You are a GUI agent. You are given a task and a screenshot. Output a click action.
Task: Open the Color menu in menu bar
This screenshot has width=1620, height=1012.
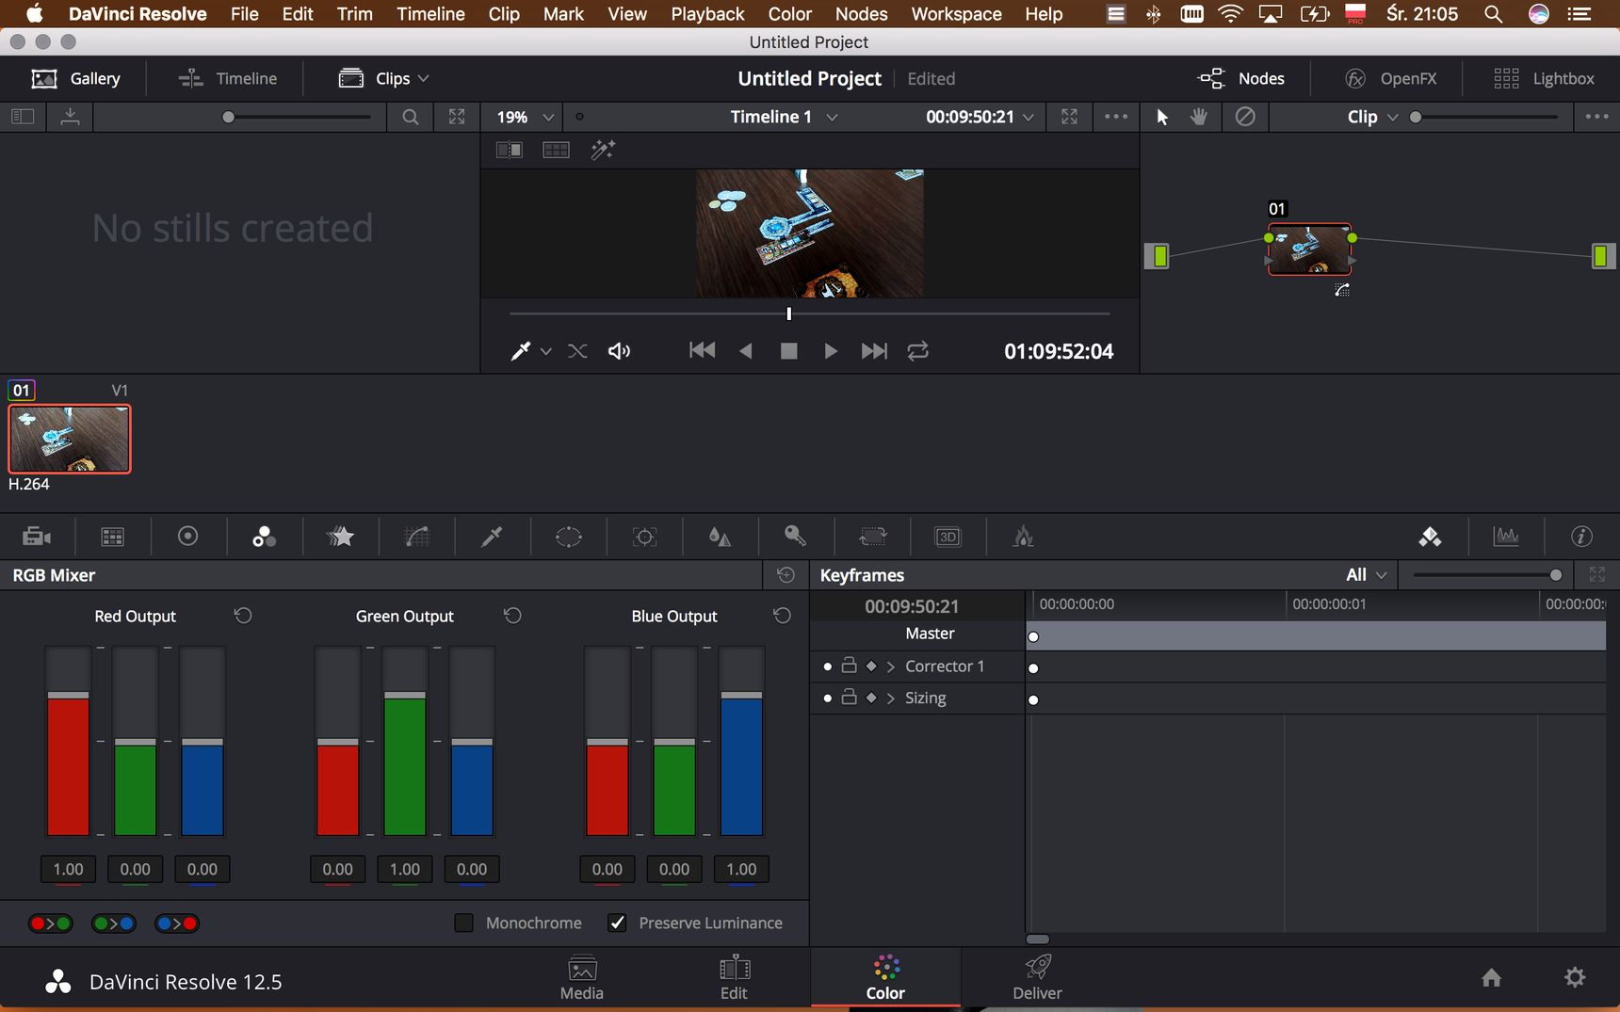(x=789, y=14)
